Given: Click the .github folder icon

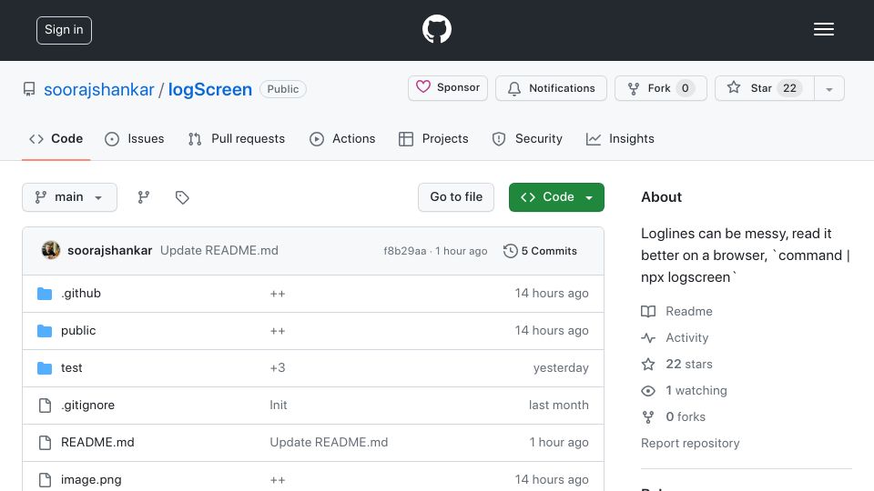Looking at the screenshot, I should pos(45,294).
